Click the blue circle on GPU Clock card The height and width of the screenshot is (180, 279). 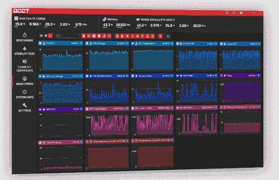coord(216,107)
